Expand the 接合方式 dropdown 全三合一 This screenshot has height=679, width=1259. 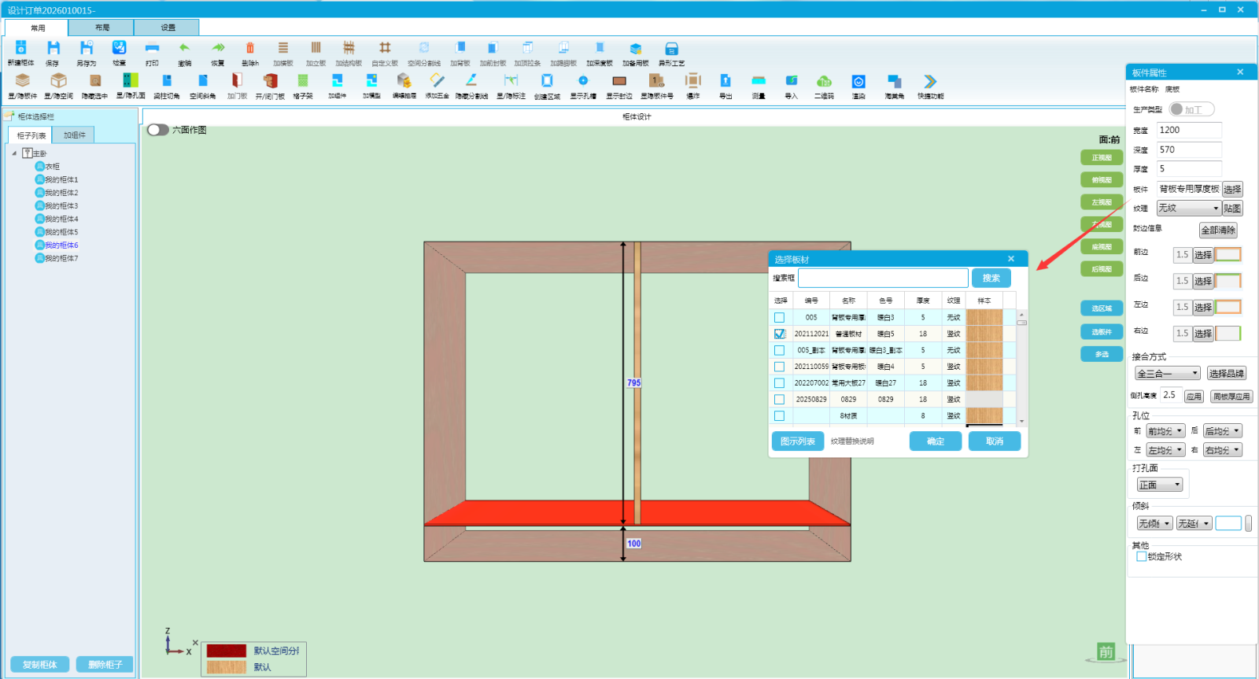click(1168, 374)
